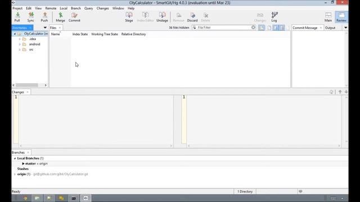Click the Push toolbar icon
360x202 pixels.
tap(44, 17)
